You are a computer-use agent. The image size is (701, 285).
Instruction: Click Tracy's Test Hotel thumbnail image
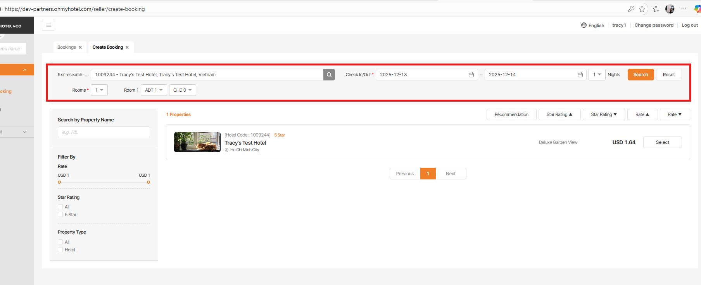(x=197, y=142)
